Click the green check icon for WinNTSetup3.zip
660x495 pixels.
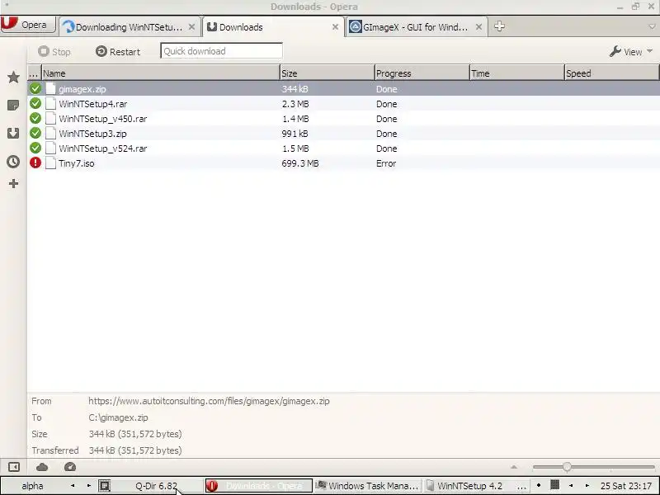click(35, 133)
